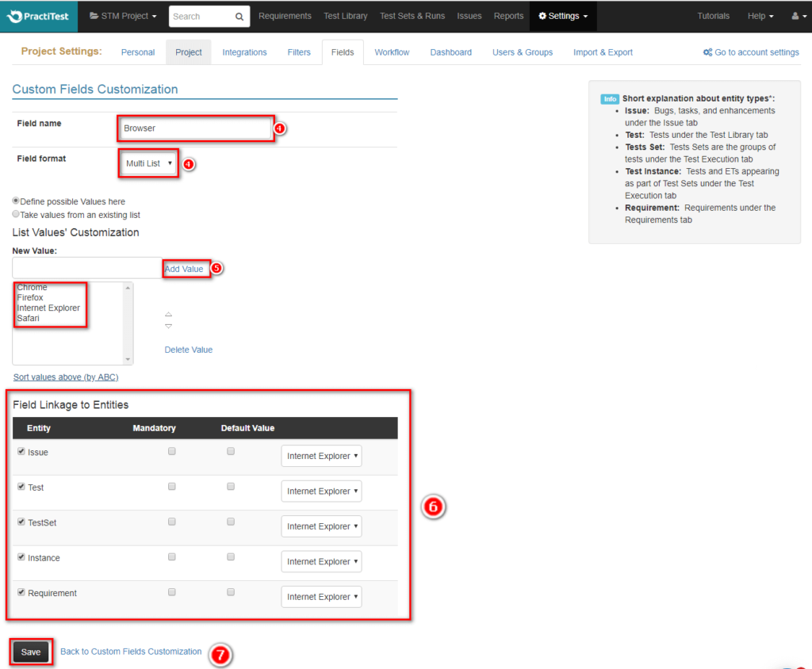This screenshot has height=669, width=812.
Task: Enable Default Value checkbox for Instance
Action: pos(231,556)
